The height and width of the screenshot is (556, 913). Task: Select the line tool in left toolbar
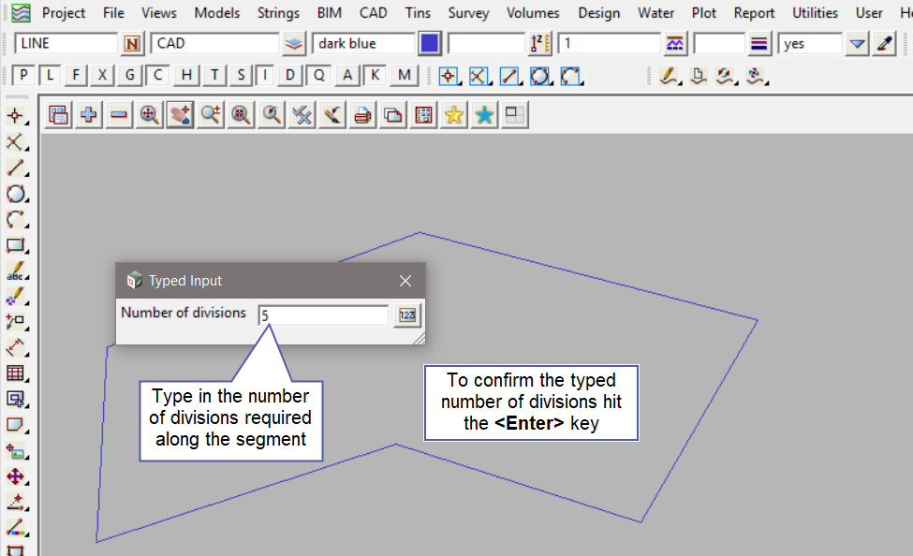tap(16, 168)
